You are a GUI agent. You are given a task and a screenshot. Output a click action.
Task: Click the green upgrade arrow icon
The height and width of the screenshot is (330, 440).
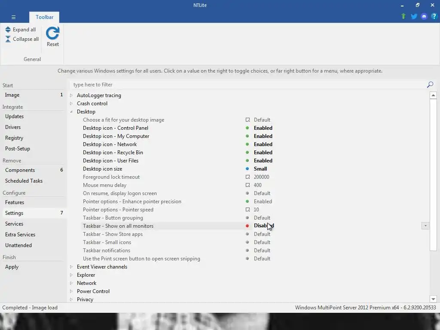403,16
